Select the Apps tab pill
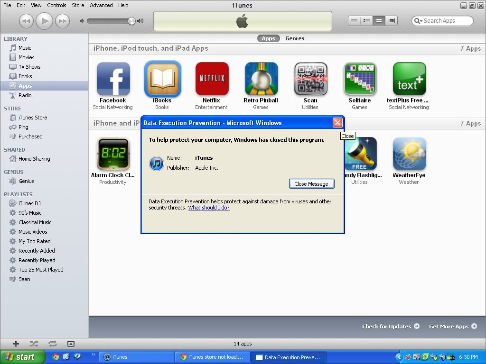 coord(269,38)
